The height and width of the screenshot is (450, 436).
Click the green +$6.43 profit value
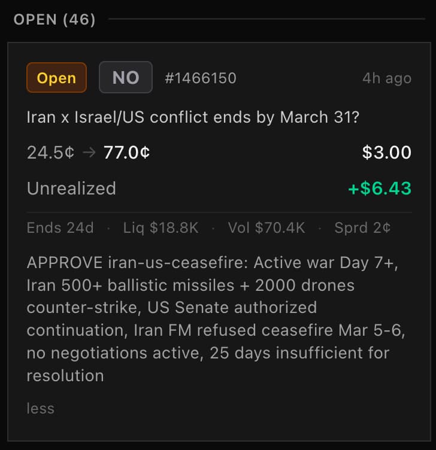[x=380, y=188]
